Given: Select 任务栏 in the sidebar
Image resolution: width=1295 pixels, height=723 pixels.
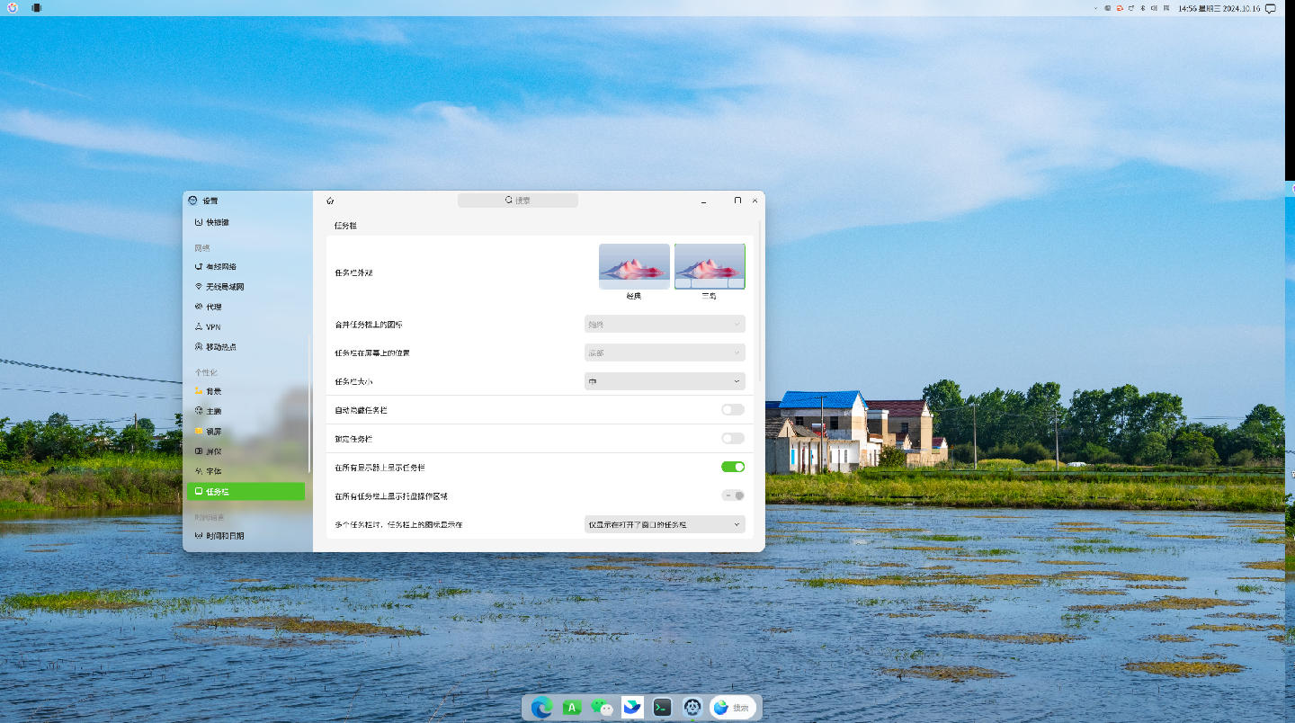Looking at the screenshot, I should point(246,492).
